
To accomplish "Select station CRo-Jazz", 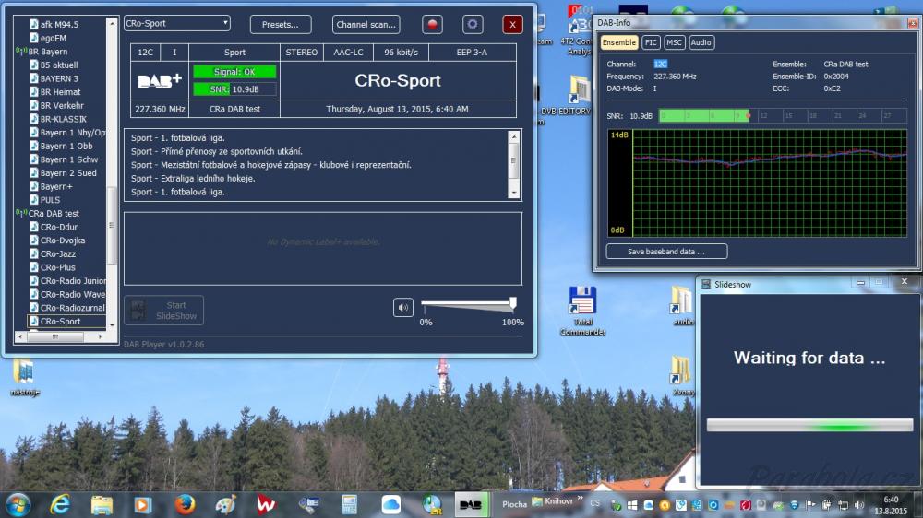I will coord(57,254).
